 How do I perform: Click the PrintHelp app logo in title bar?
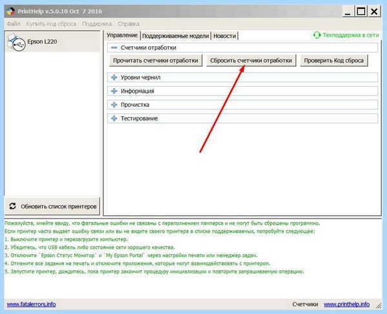(x=11, y=12)
